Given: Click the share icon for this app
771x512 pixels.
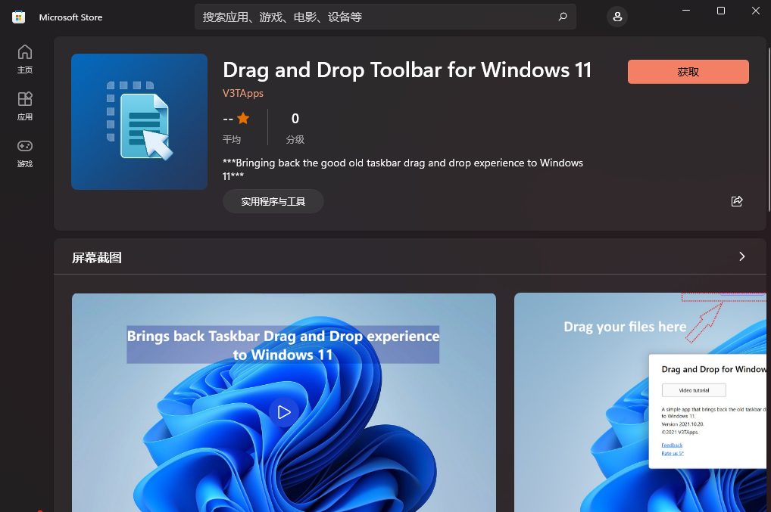Looking at the screenshot, I should tap(737, 201).
